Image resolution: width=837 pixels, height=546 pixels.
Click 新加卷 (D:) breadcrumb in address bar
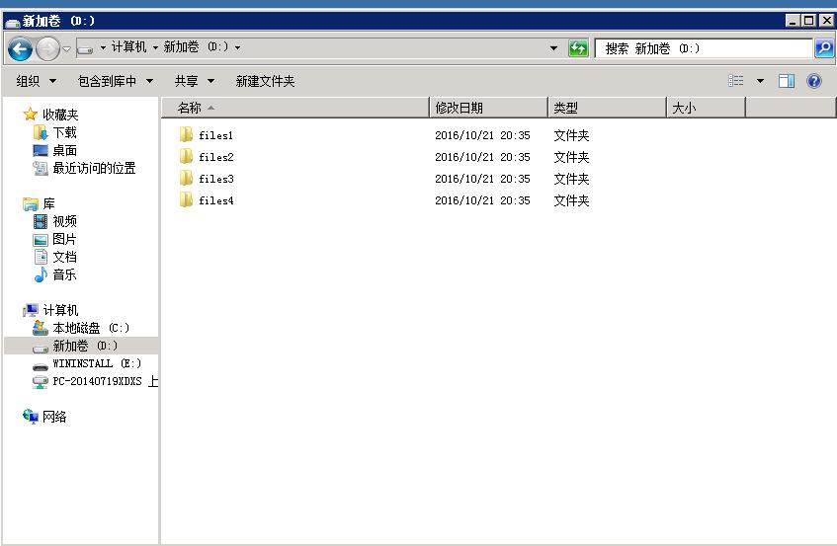pos(197,47)
